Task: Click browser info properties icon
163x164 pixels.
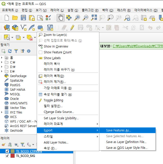Action: (29, 51)
